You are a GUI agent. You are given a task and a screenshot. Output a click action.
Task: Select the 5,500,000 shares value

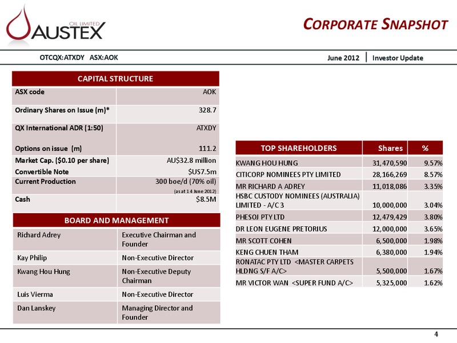pos(391,271)
